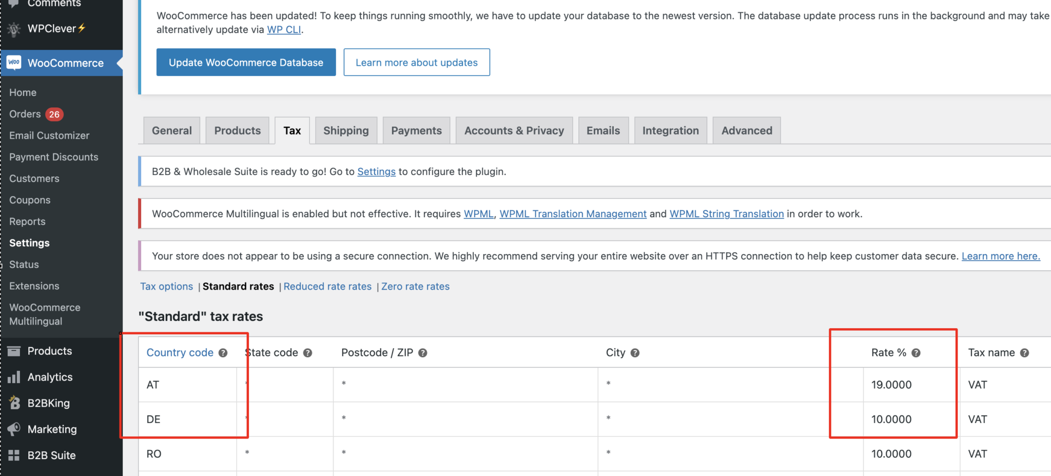
Task: Click help icon next to Tax name
Action: coord(1024,353)
